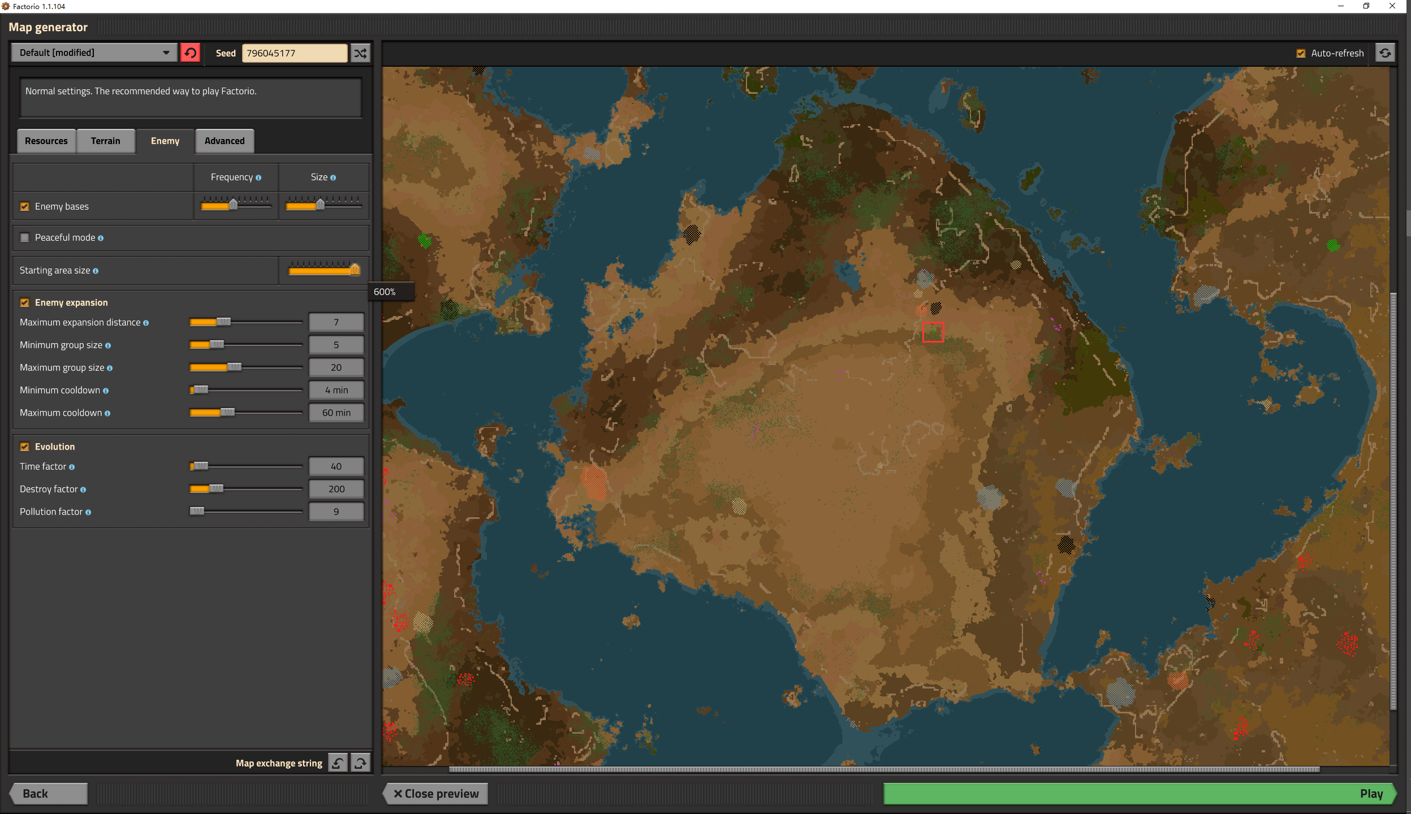Viewport: 1411px width, 814px height.
Task: Open the Maximum group size info icon
Action: 110,368
